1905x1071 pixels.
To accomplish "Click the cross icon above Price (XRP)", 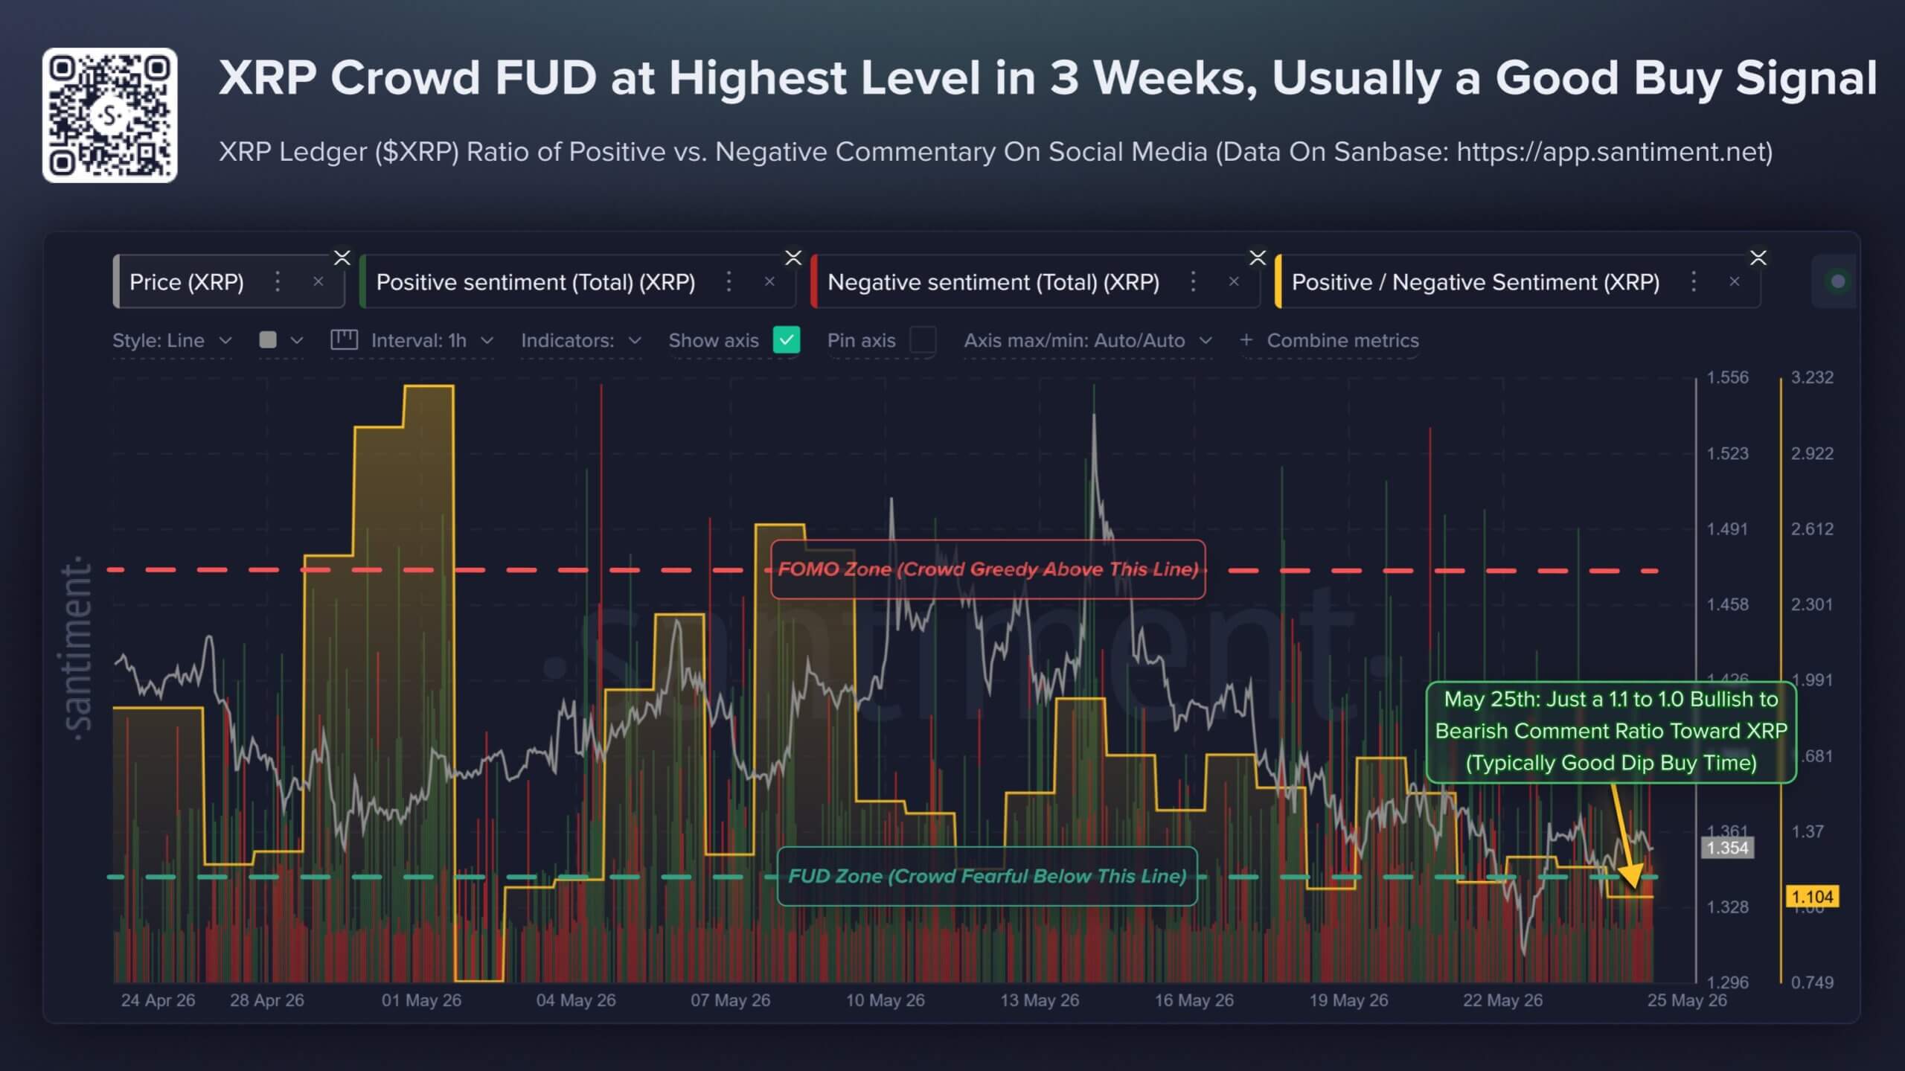I will pos(342,258).
